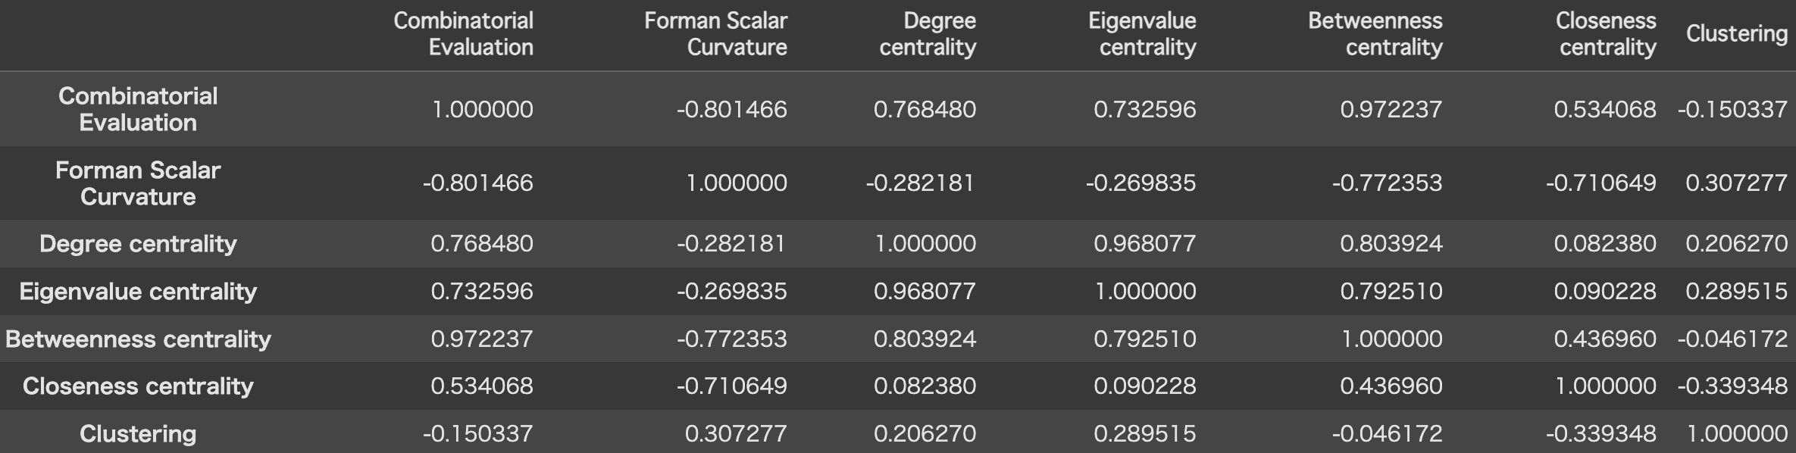
Task: Click 0.972237 in the Combinatorial Evaluation row
Action: point(1391,110)
